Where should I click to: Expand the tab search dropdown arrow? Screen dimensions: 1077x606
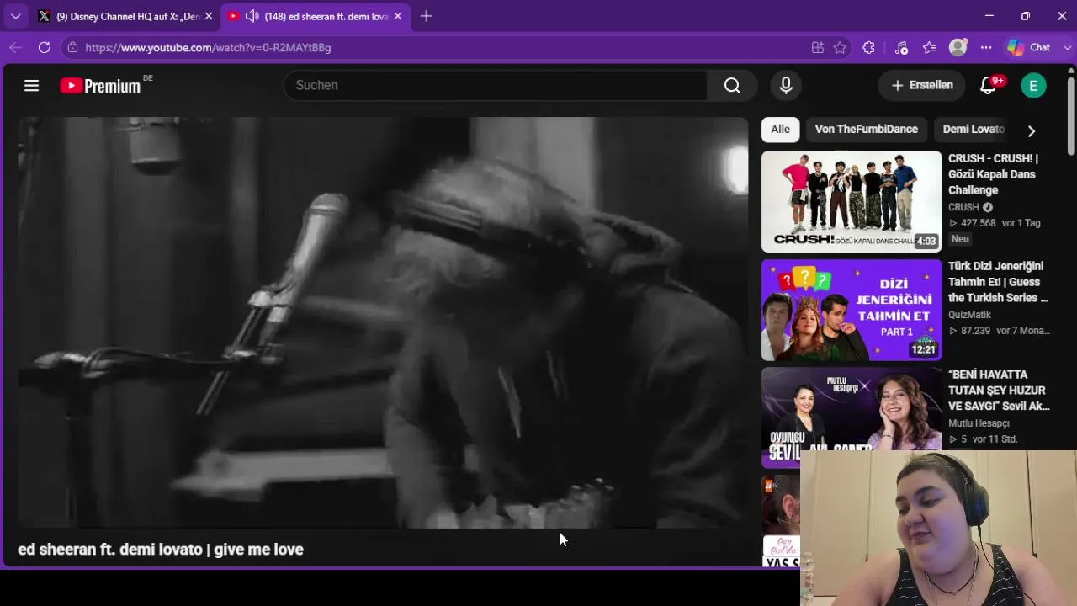(15, 16)
